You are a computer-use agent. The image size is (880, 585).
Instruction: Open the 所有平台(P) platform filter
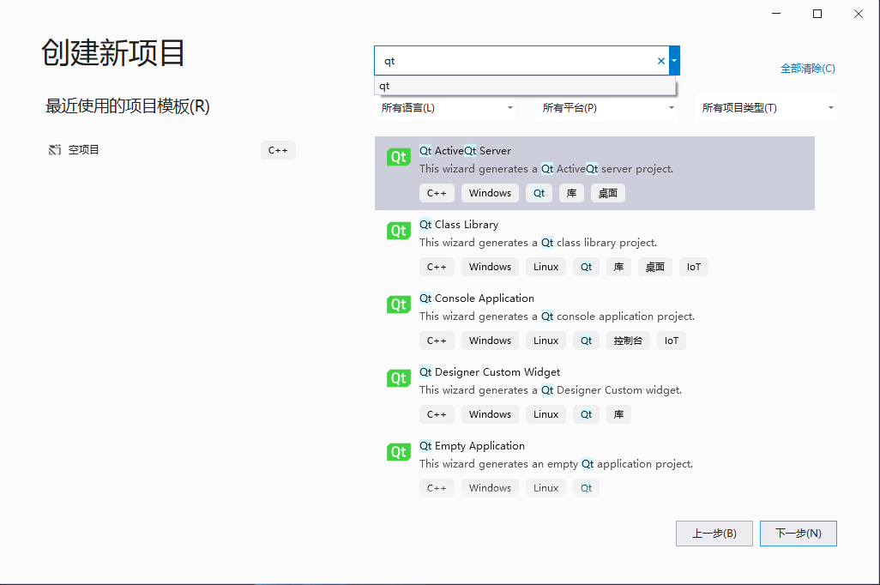pos(606,108)
